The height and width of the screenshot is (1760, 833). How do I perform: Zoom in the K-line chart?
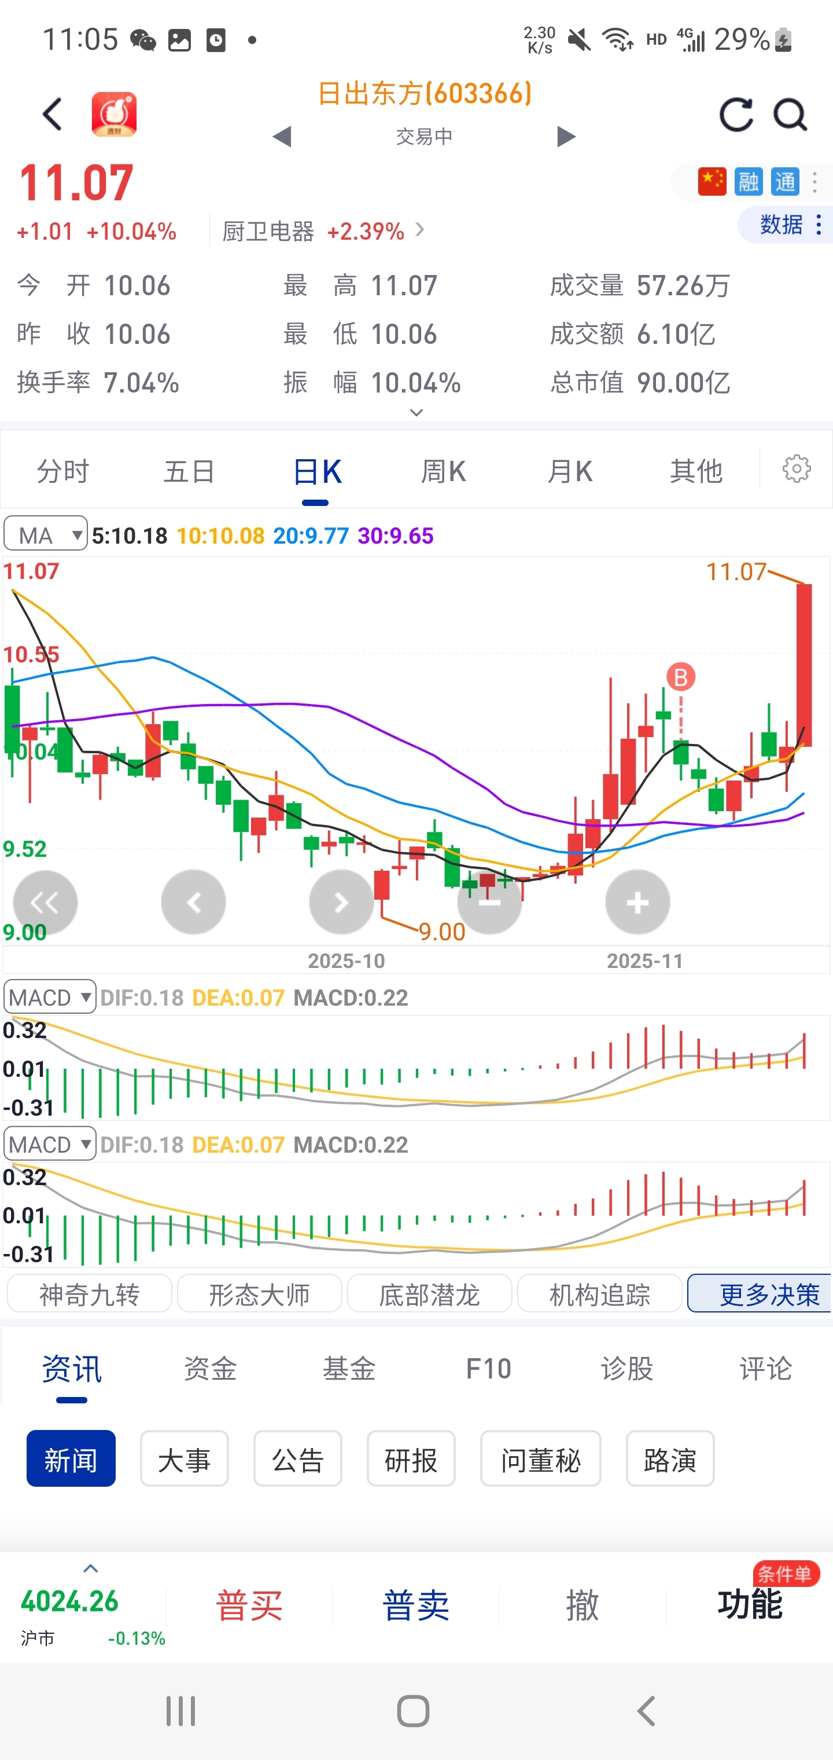(x=637, y=903)
